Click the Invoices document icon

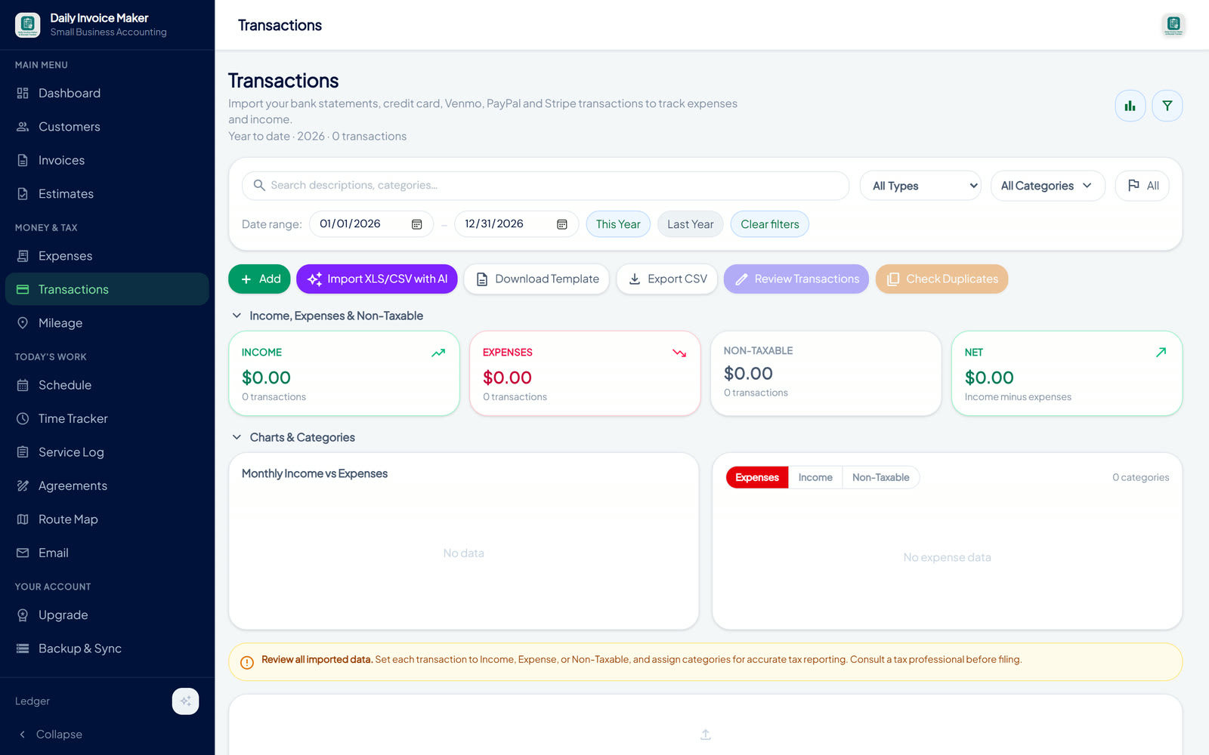(23, 160)
